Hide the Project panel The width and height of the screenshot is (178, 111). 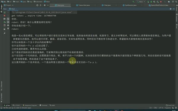coord(48,5)
